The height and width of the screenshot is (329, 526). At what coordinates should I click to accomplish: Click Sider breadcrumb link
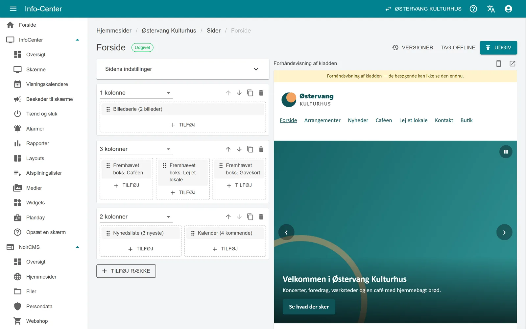(x=214, y=31)
